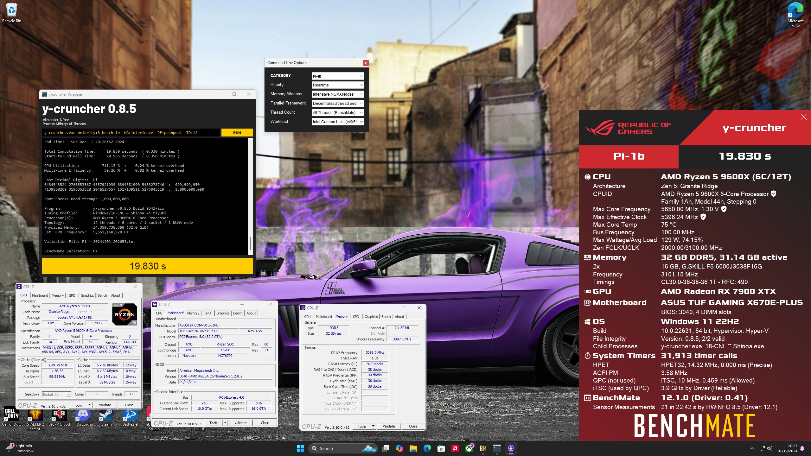Open the Light rain weather widget
The image size is (811, 456).
pos(20,448)
